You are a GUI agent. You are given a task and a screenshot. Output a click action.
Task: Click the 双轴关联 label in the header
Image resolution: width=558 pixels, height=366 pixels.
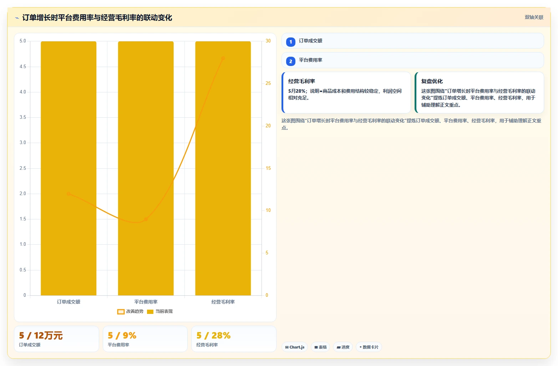[x=534, y=17]
